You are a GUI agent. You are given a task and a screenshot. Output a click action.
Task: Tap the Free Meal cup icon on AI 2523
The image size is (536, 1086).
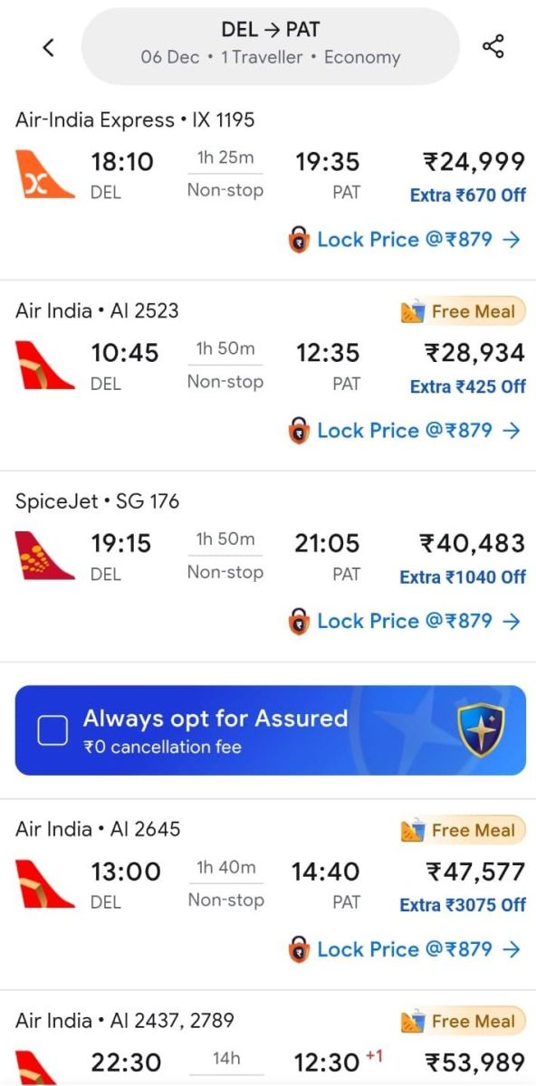tap(414, 311)
